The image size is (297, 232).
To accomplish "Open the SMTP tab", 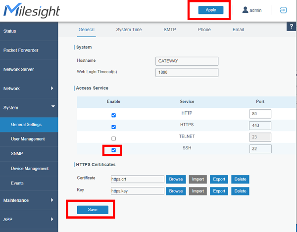I will (x=169, y=30).
